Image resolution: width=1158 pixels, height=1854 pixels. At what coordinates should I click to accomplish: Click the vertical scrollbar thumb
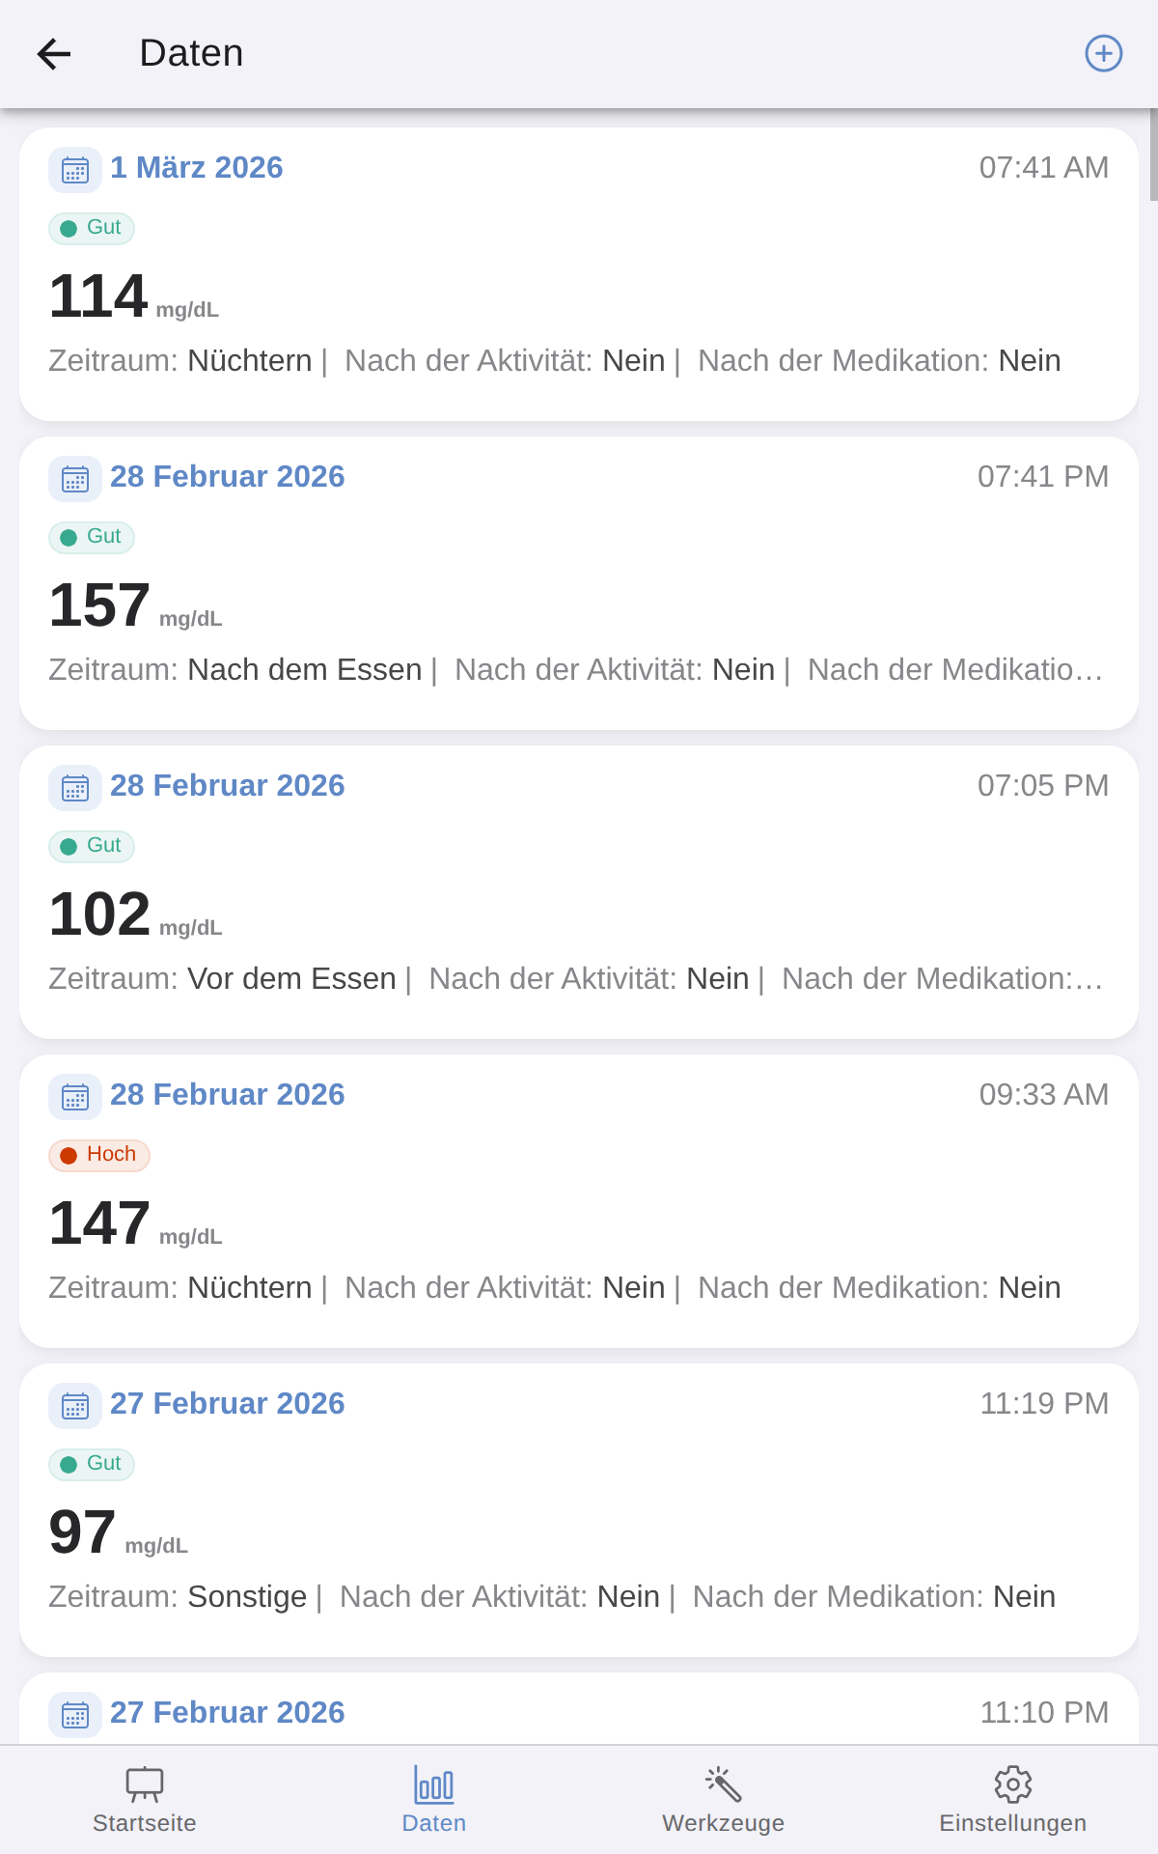[x=1153, y=154]
